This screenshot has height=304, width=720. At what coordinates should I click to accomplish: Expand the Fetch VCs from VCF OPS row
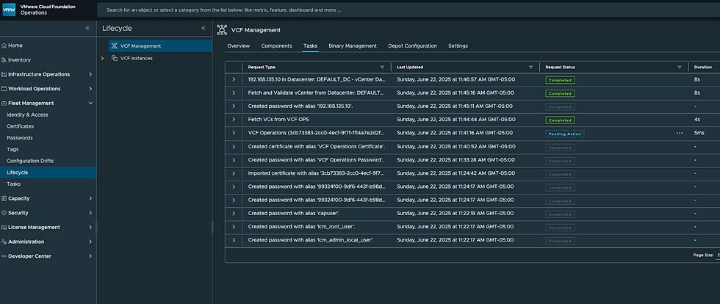click(234, 120)
